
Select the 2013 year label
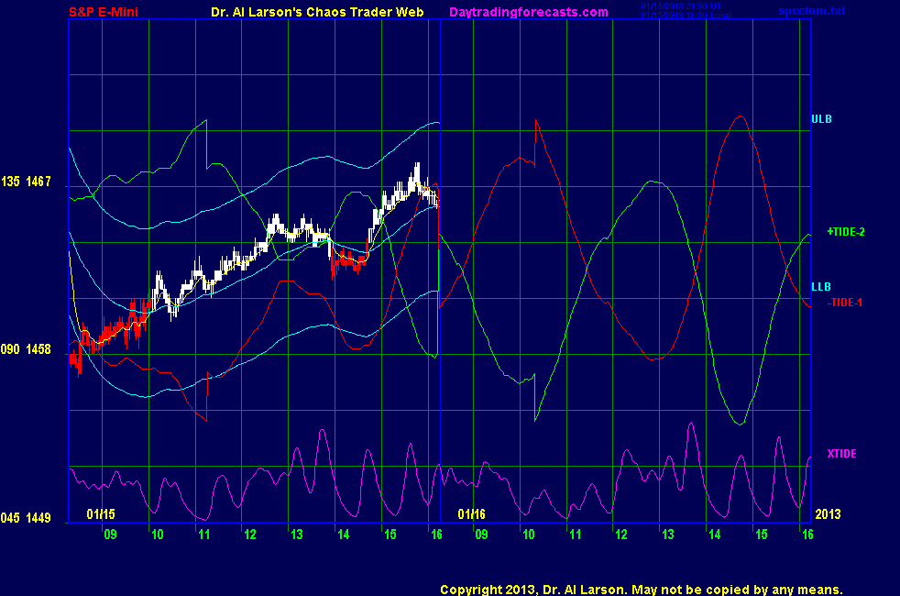[x=828, y=513]
